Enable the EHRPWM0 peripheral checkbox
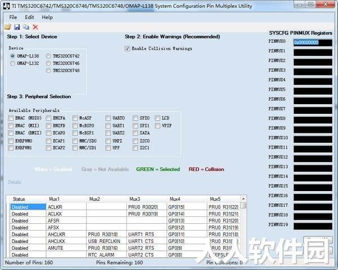Image resolution: width=338 pixels, height=270 pixels. pyautogui.click(x=11, y=141)
